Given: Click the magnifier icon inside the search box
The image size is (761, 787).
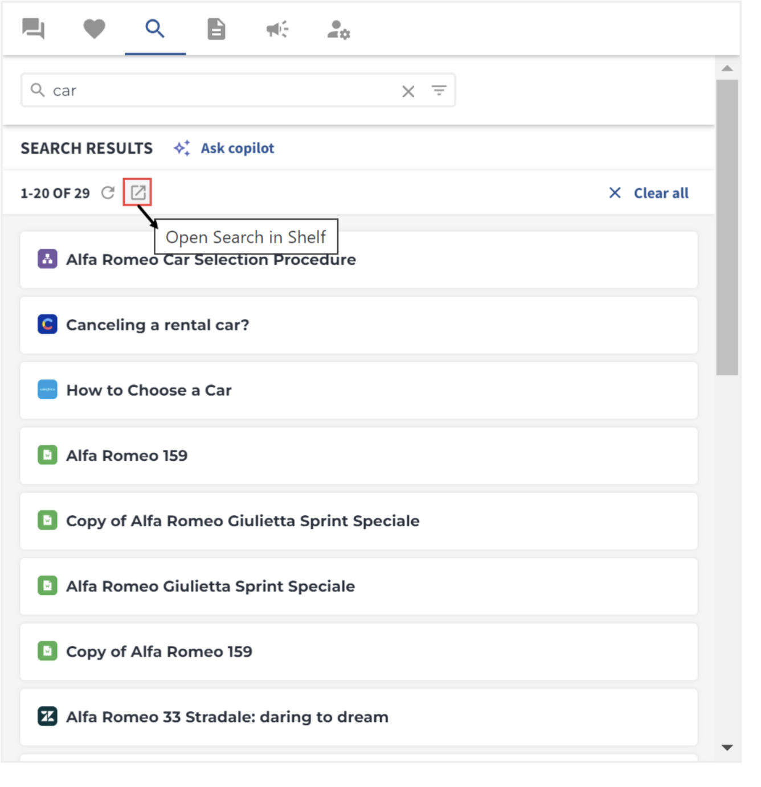Looking at the screenshot, I should tap(38, 90).
